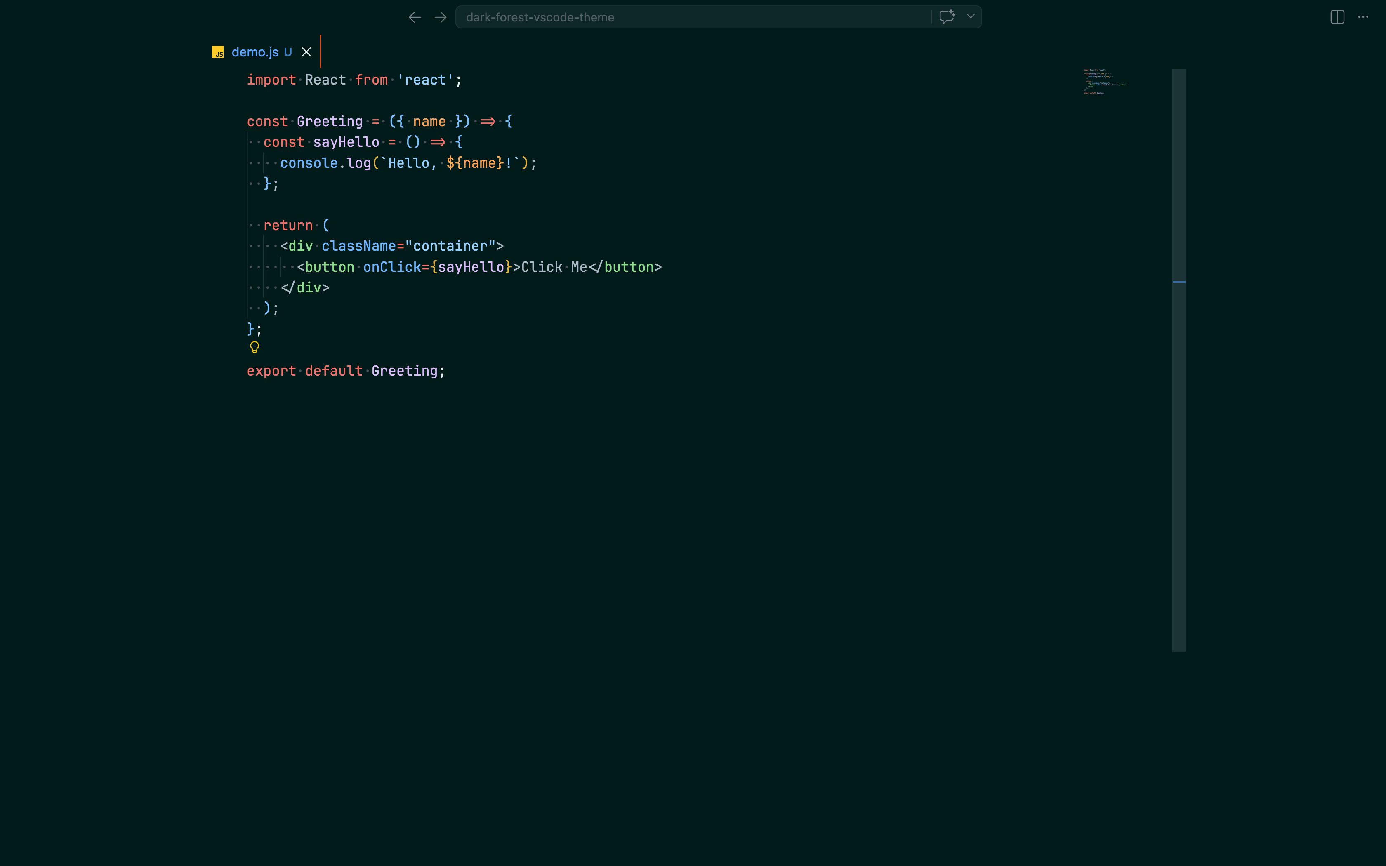
Task: Click the 'default' keyword
Action: (x=334, y=371)
